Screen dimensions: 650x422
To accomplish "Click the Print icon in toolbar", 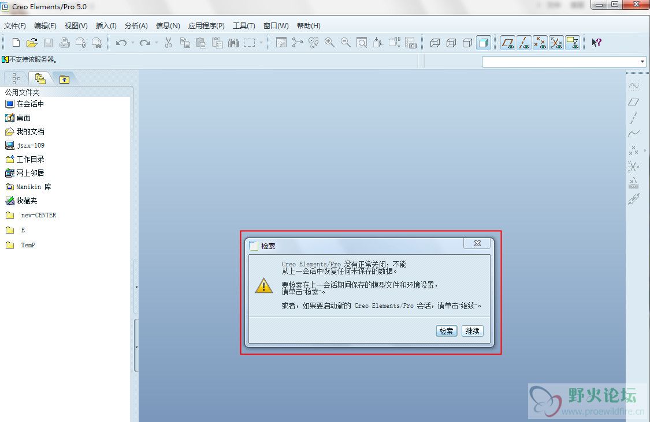I will (64, 43).
